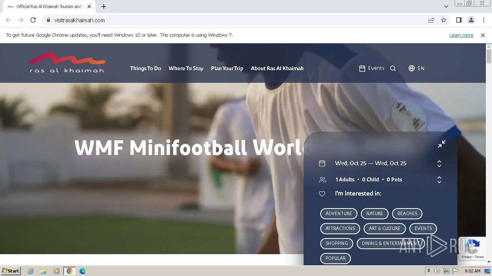
Task: Open Where To Stay menu
Action: point(186,68)
